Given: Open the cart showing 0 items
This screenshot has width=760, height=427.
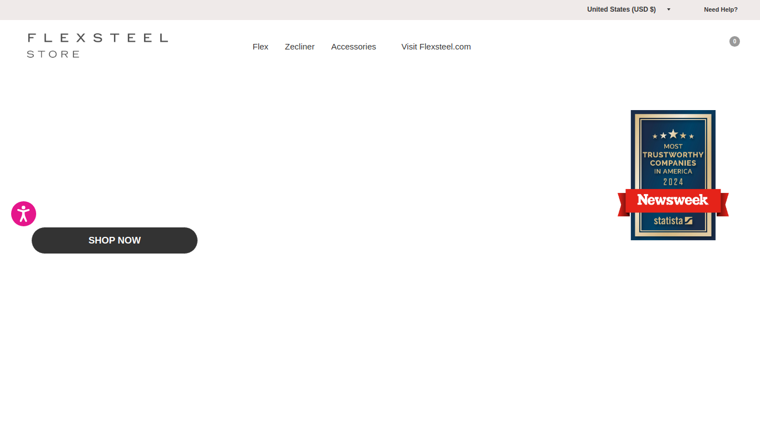Looking at the screenshot, I should [734, 41].
